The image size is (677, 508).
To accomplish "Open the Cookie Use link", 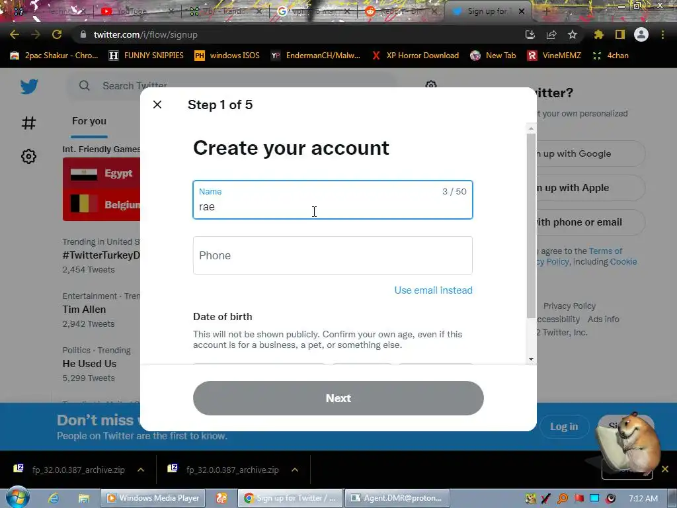I will pos(623,262).
